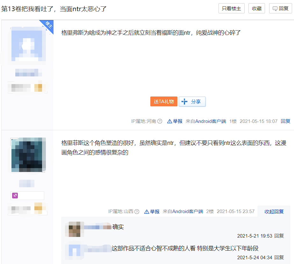This screenshot has width=294, height=264.
Task: Click the speech-bubble icon on the top 回复 button
Action: tap(275, 9)
